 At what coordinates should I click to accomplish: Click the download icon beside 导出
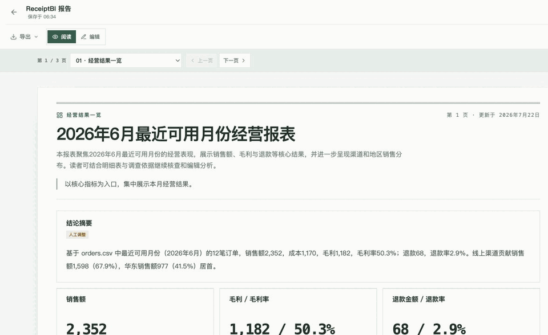coord(13,36)
